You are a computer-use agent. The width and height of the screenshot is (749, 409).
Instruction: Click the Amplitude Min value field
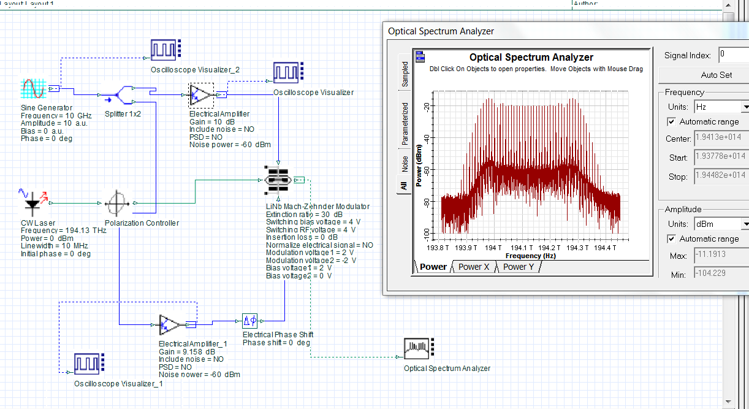(721, 273)
